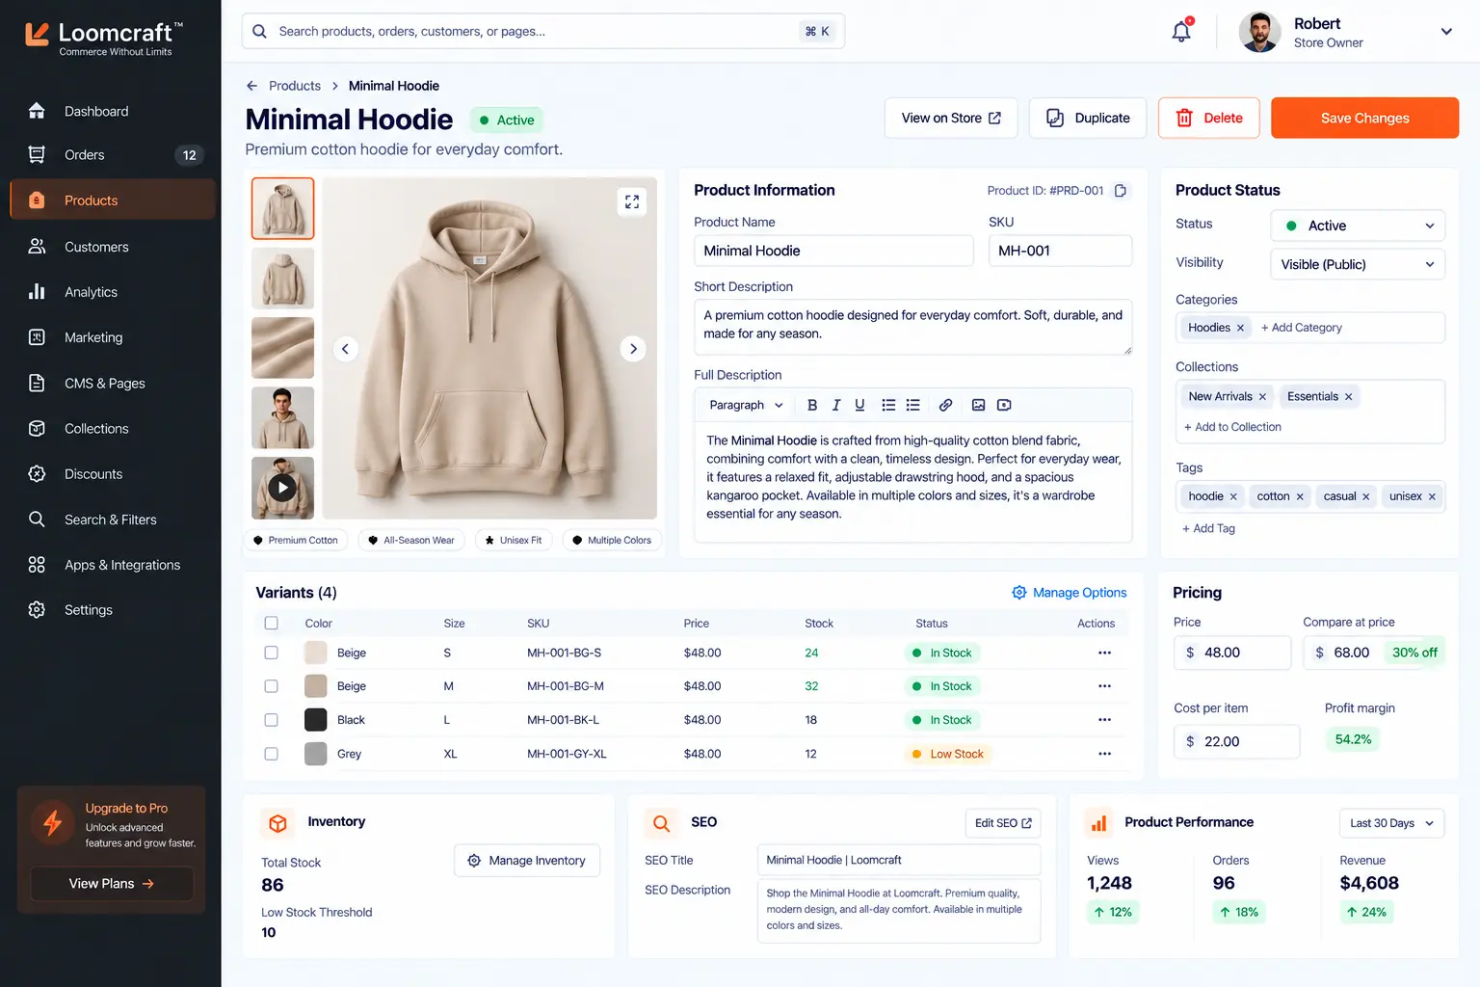Open actions menu for MH-001-BG-M variant
The width and height of the screenshot is (1480, 987).
click(1104, 686)
